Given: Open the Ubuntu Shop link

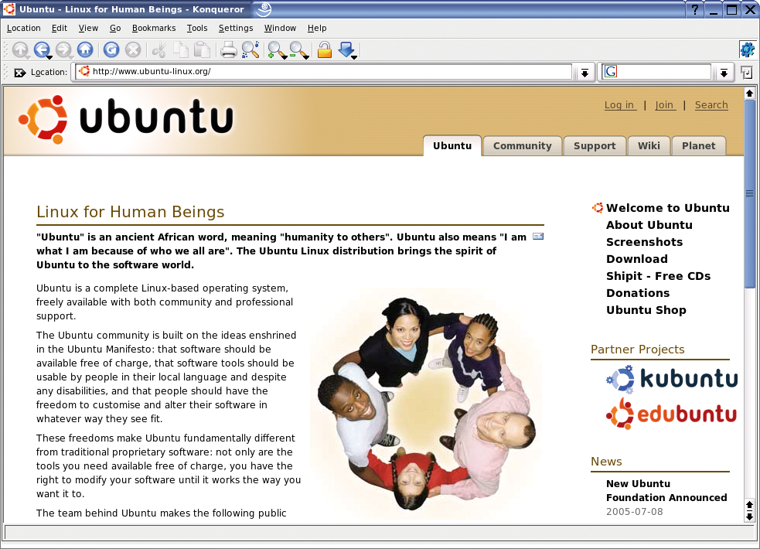Looking at the screenshot, I should [x=646, y=310].
